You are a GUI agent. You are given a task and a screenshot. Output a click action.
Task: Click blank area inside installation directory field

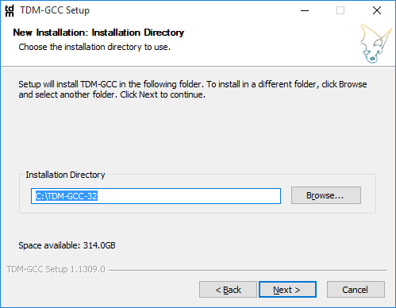pyautogui.click(x=189, y=196)
